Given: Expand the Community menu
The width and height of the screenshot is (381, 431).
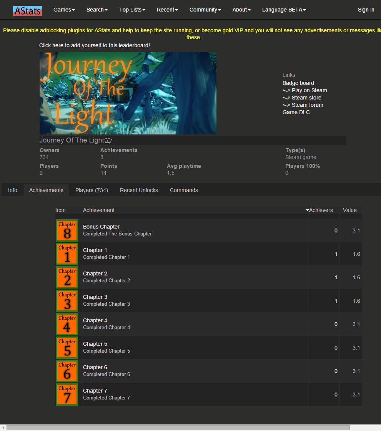Looking at the screenshot, I should (205, 10).
